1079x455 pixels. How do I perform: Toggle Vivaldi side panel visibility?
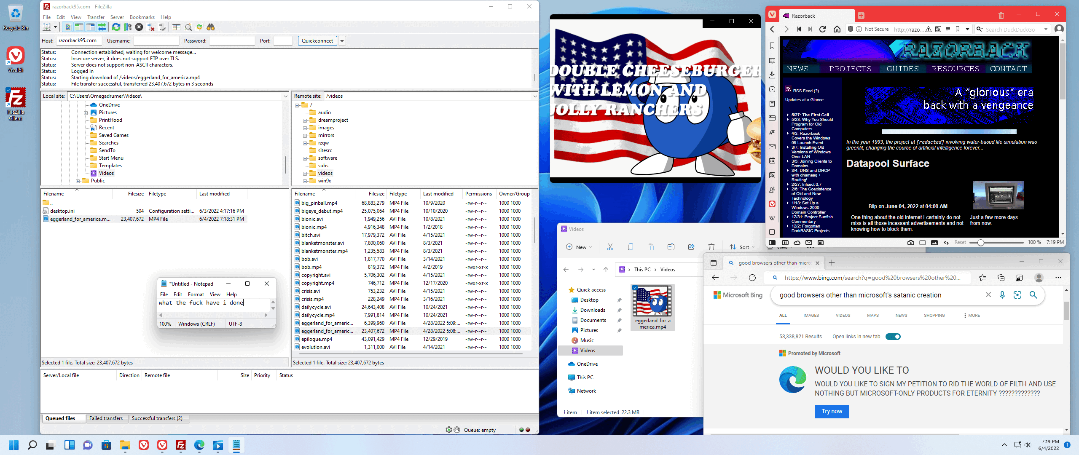pyautogui.click(x=772, y=243)
